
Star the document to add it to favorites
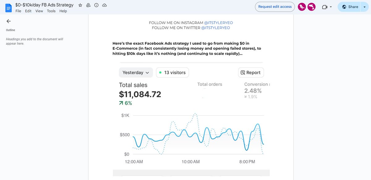(x=80, y=5)
